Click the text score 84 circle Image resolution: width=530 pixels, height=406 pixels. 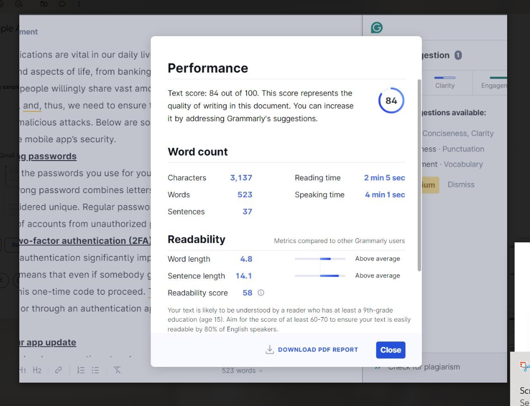391,101
